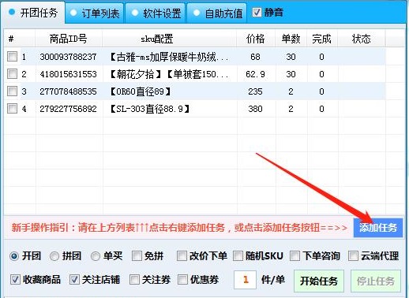Click the # column header
409x298 pixels.
(x=20, y=39)
